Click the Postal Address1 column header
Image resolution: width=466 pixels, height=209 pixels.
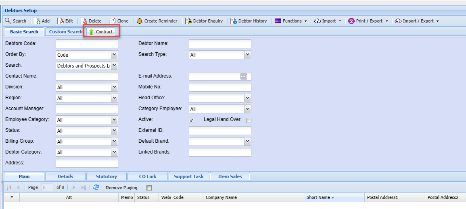click(x=395, y=197)
